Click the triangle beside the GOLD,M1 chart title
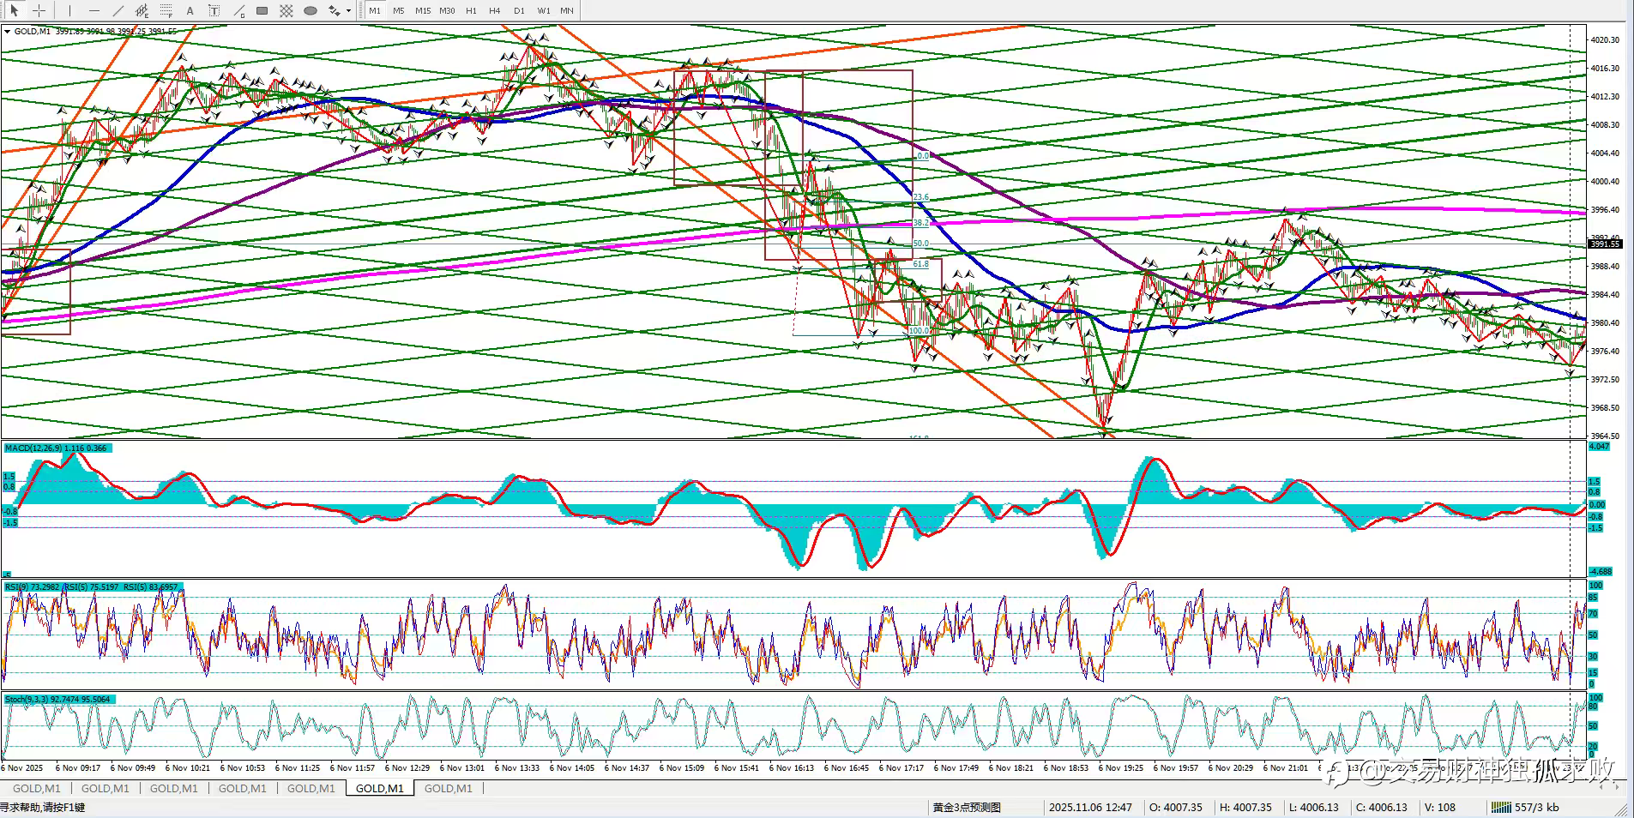The image size is (1634, 818). [x=8, y=32]
